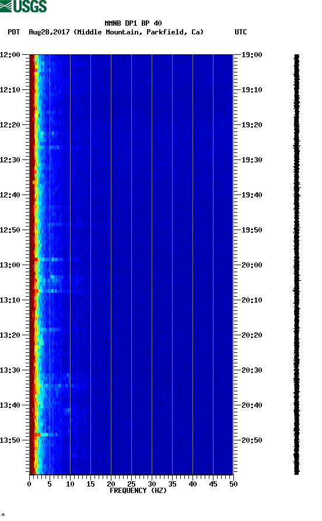Click the '45' frequency axis label

tap(213, 484)
